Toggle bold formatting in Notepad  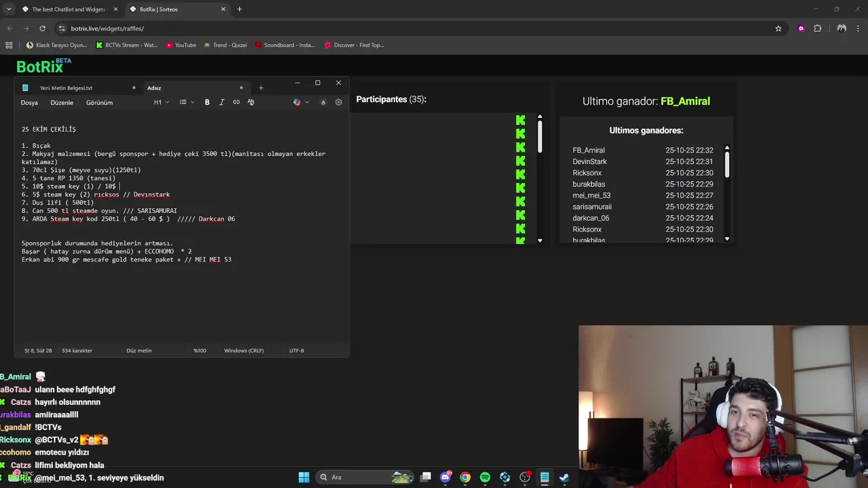point(207,102)
